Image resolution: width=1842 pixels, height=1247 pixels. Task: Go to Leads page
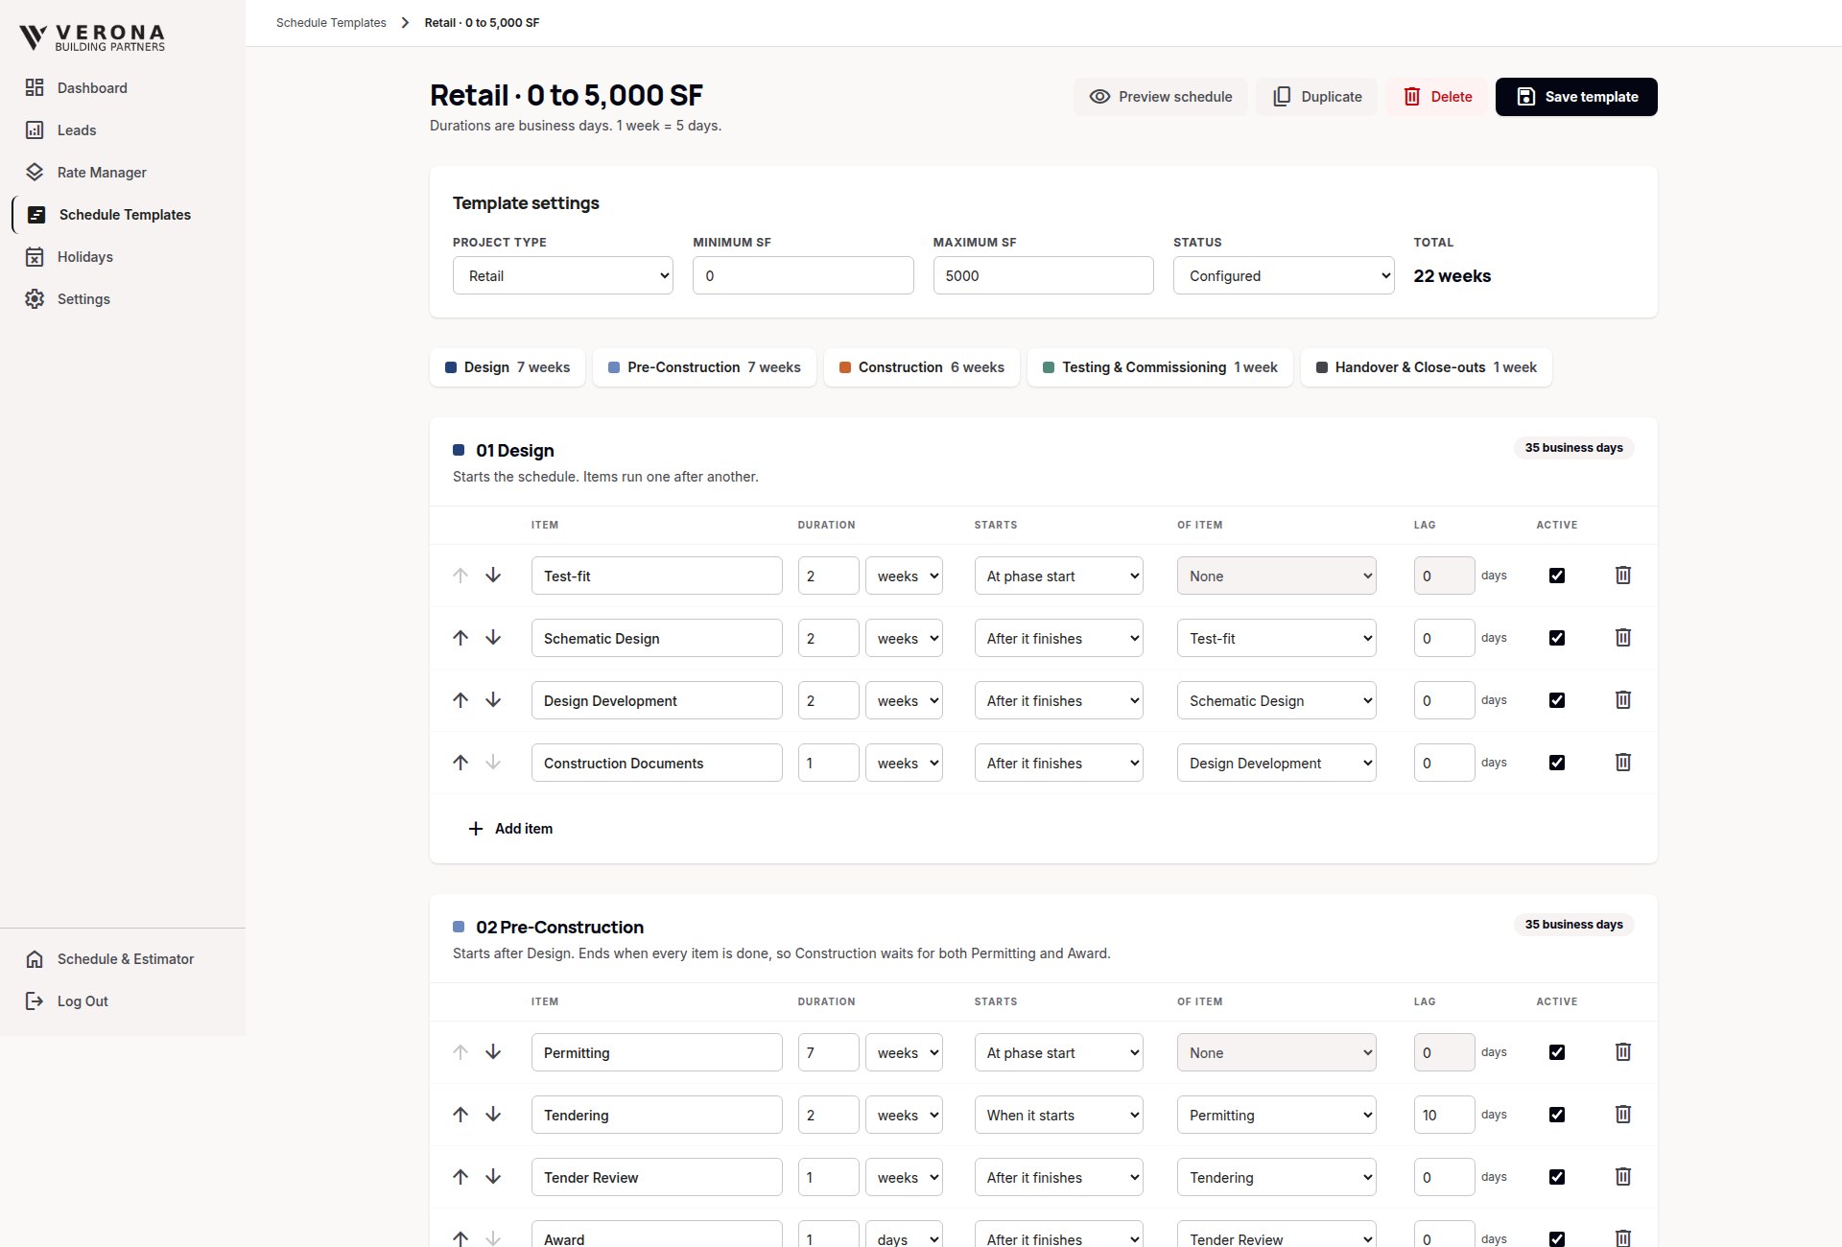pyautogui.click(x=123, y=130)
